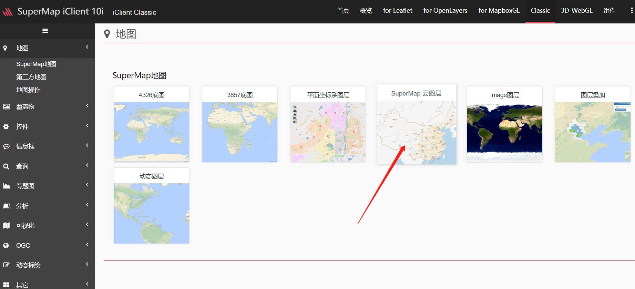The image size is (635, 289).
Task: Click the SuperMap地图 section heading
Action: (140, 75)
